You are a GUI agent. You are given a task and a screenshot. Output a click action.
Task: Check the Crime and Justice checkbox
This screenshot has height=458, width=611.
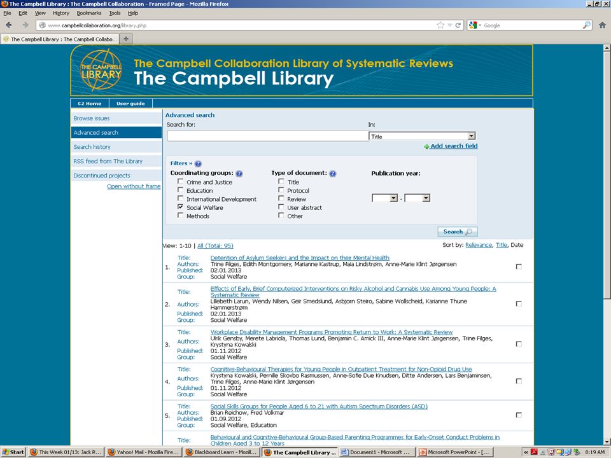180,181
